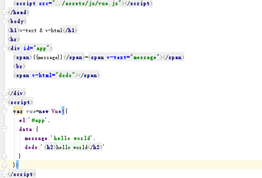Collapse the div id="app" block
Image resolution: width=262 pixels, height=178 pixels.
[4, 48]
